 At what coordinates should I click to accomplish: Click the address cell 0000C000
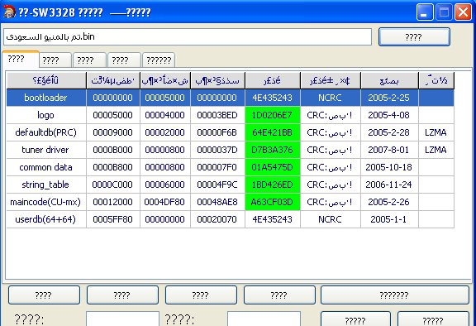click(x=113, y=185)
